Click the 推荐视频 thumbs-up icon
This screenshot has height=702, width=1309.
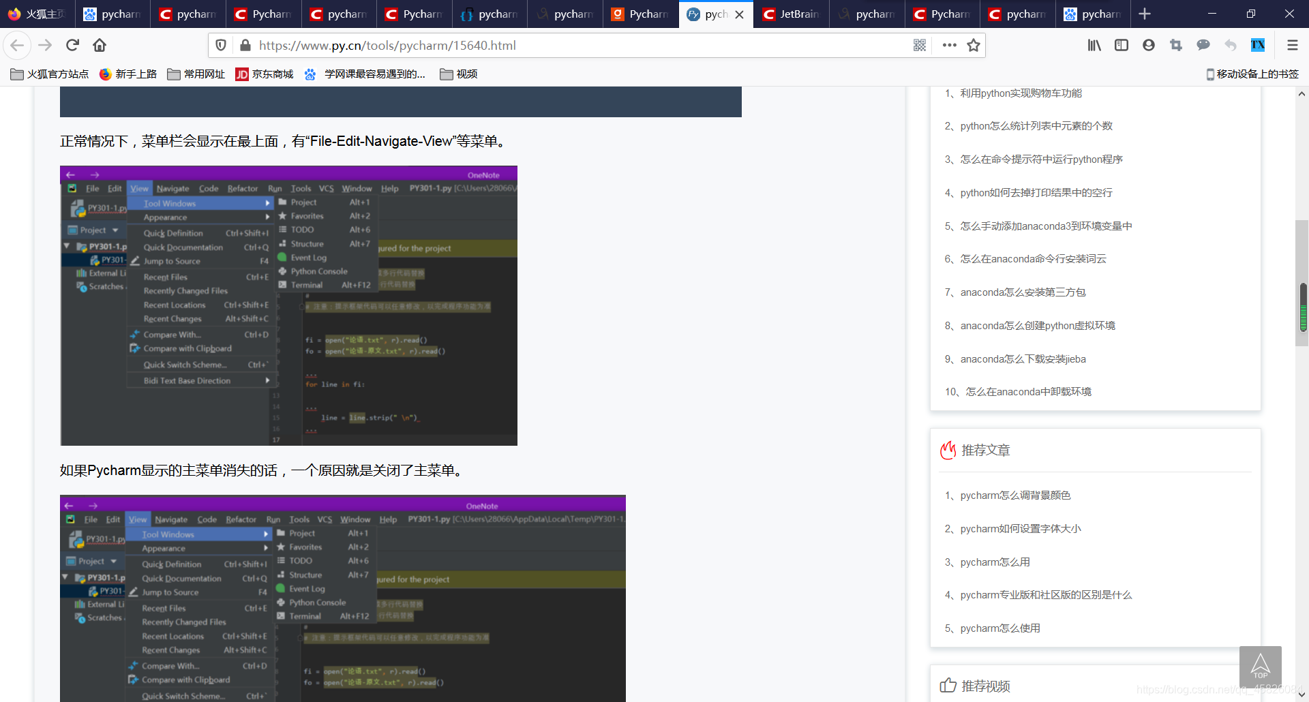[x=948, y=685]
